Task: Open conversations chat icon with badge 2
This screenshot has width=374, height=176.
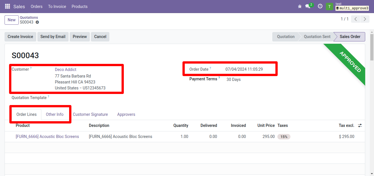Action: pyautogui.click(x=309, y=6)
